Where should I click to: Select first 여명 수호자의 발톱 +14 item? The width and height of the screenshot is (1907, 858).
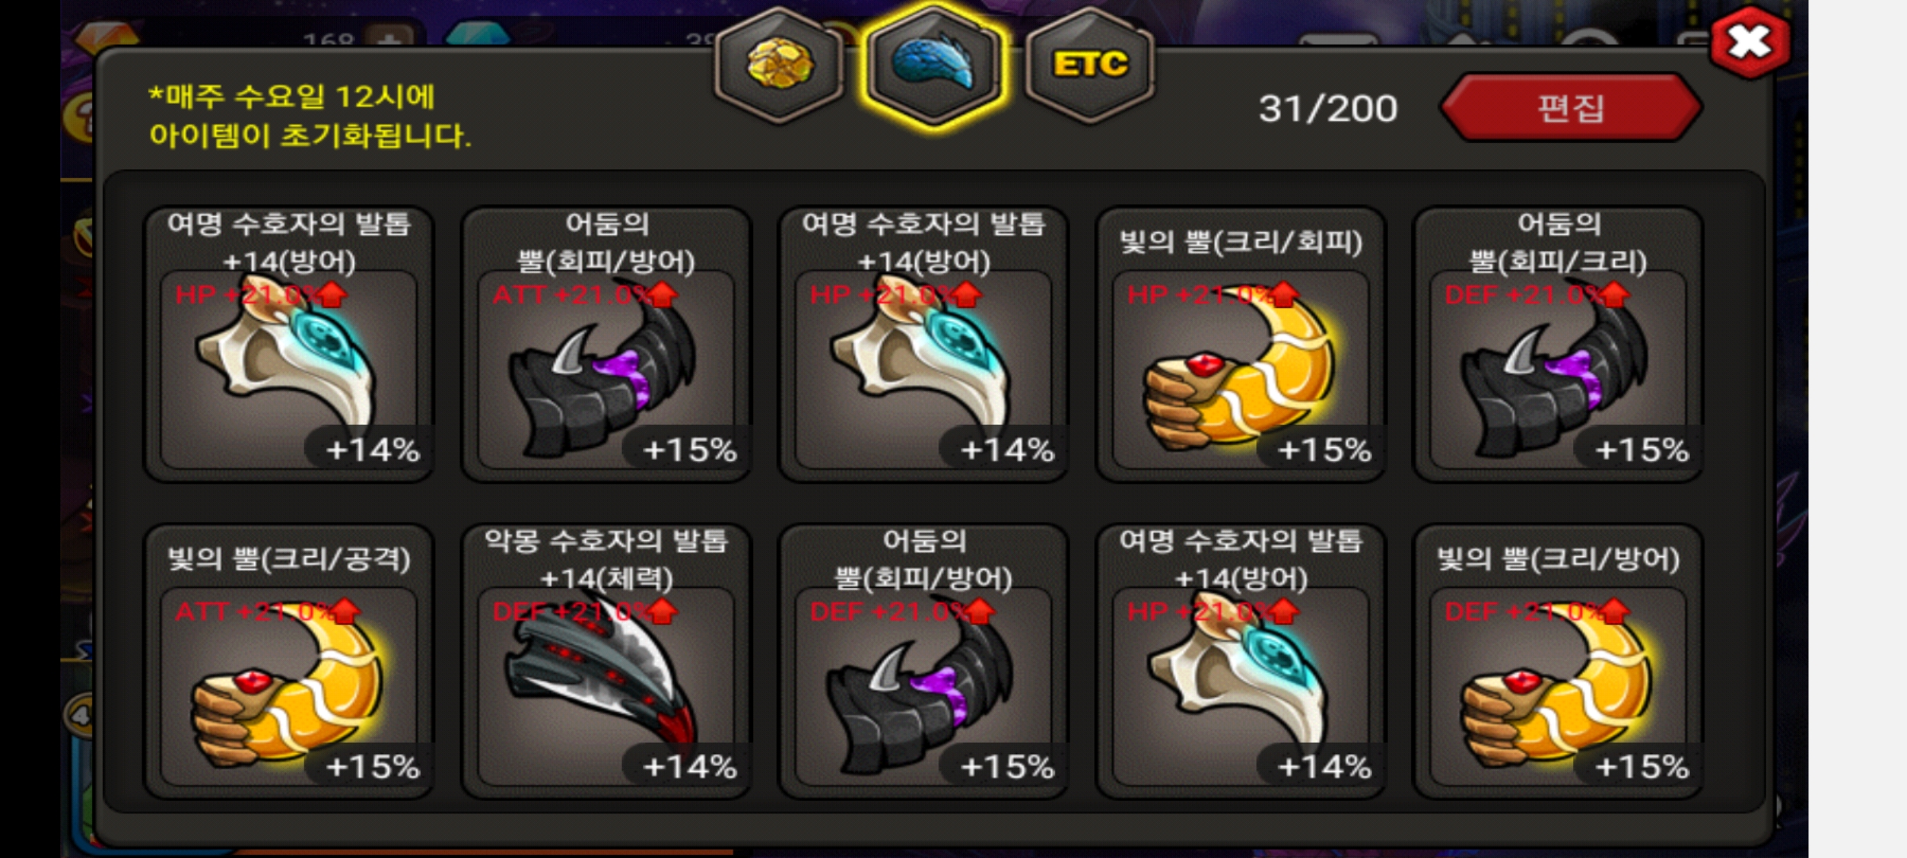(288, 344)
